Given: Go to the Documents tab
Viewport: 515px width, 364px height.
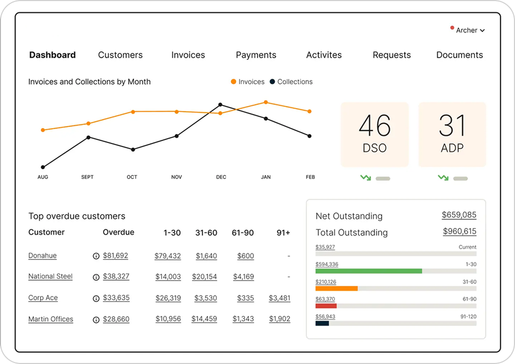Looking at the screenshot, I should click(x=459, y=55).
